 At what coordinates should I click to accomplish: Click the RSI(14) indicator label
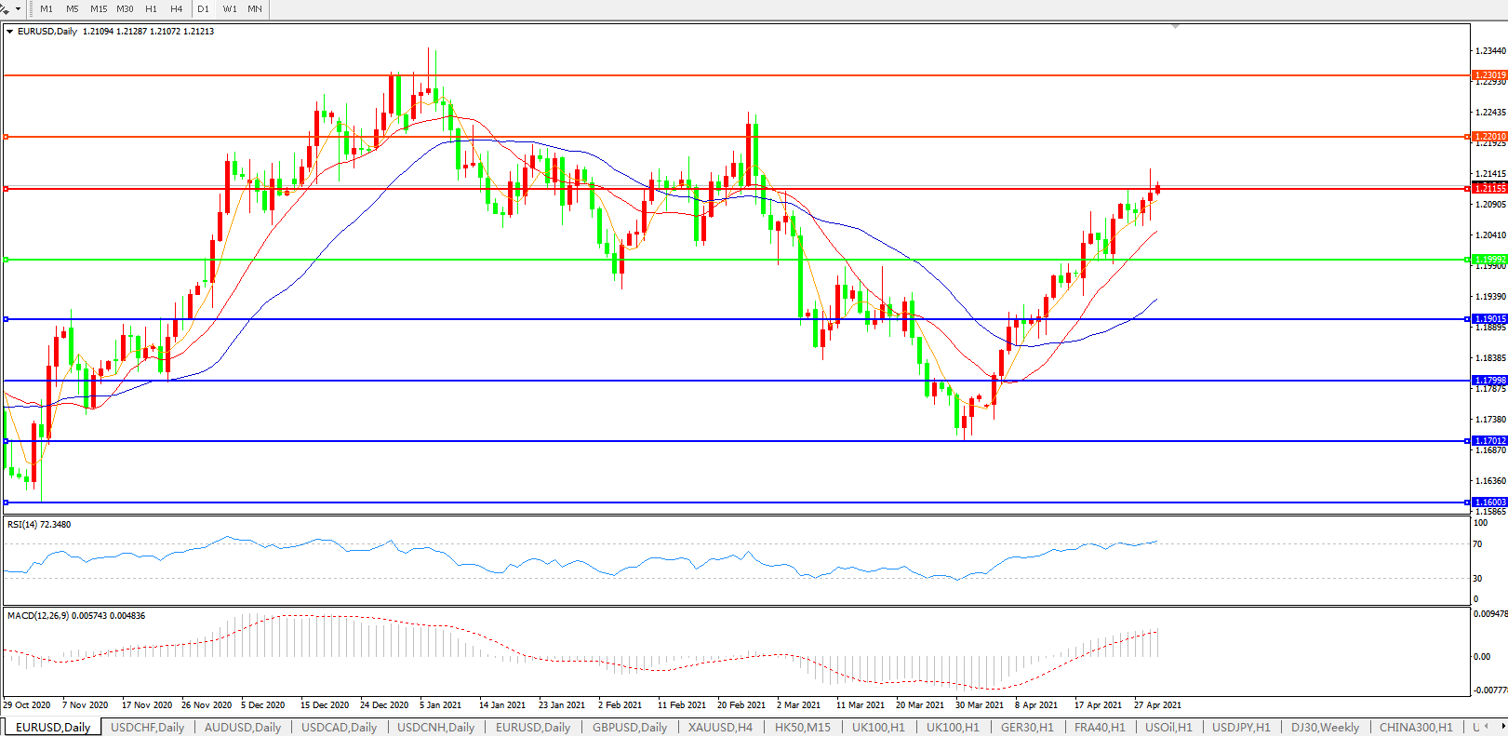[38, 525]
